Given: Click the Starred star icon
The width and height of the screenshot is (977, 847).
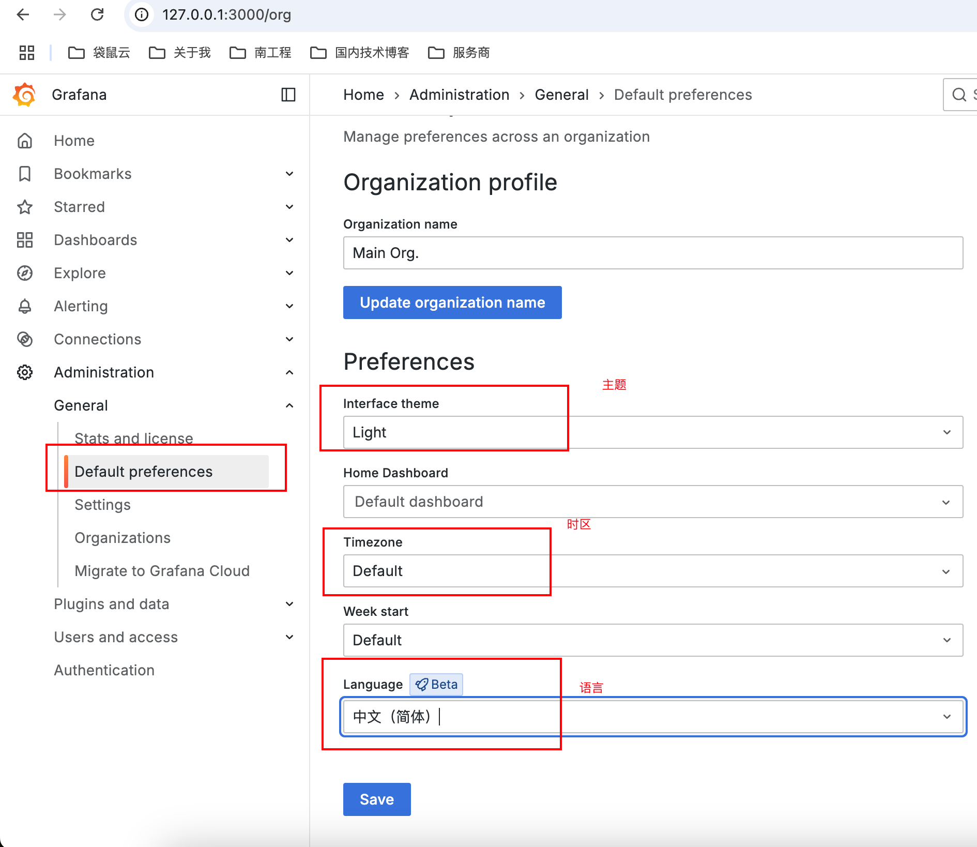Looking at the screenshot, I should [25, 207].
